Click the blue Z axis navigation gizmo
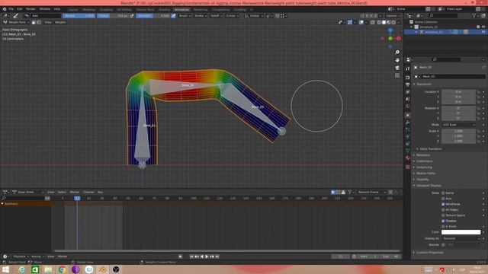Viewport: 488px width, 274px height. tap(390, 30)
